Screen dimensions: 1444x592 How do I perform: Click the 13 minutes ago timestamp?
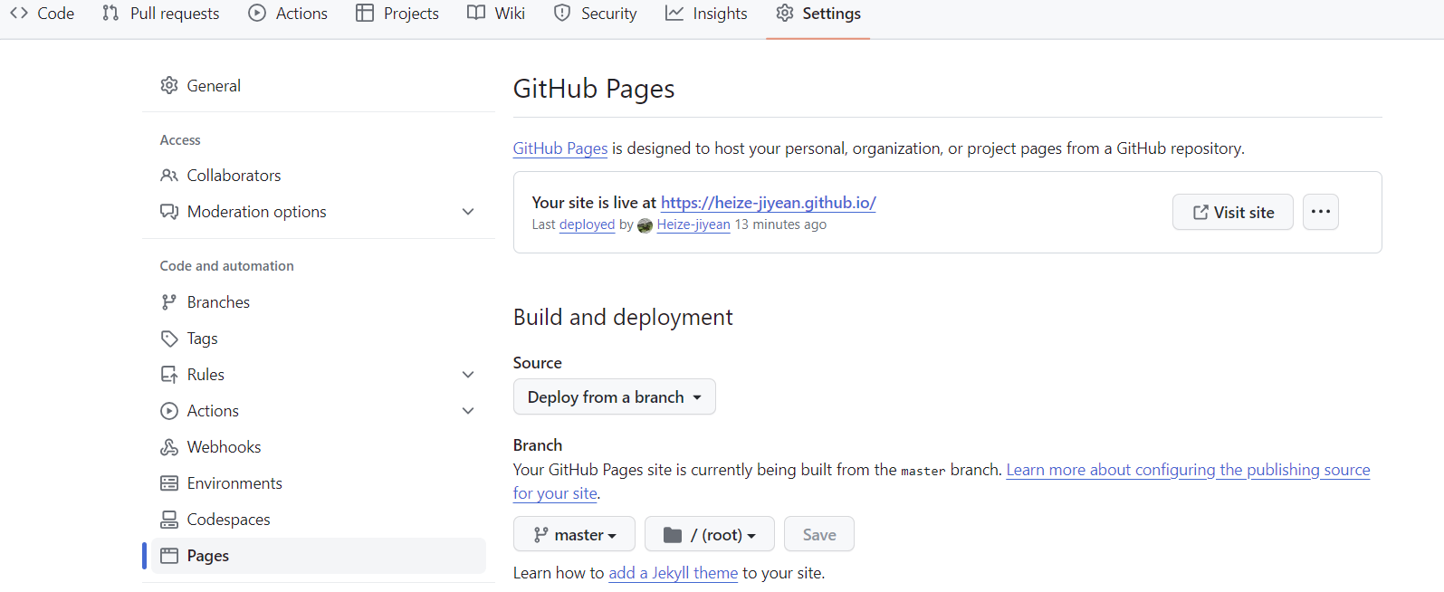[780, 224]
